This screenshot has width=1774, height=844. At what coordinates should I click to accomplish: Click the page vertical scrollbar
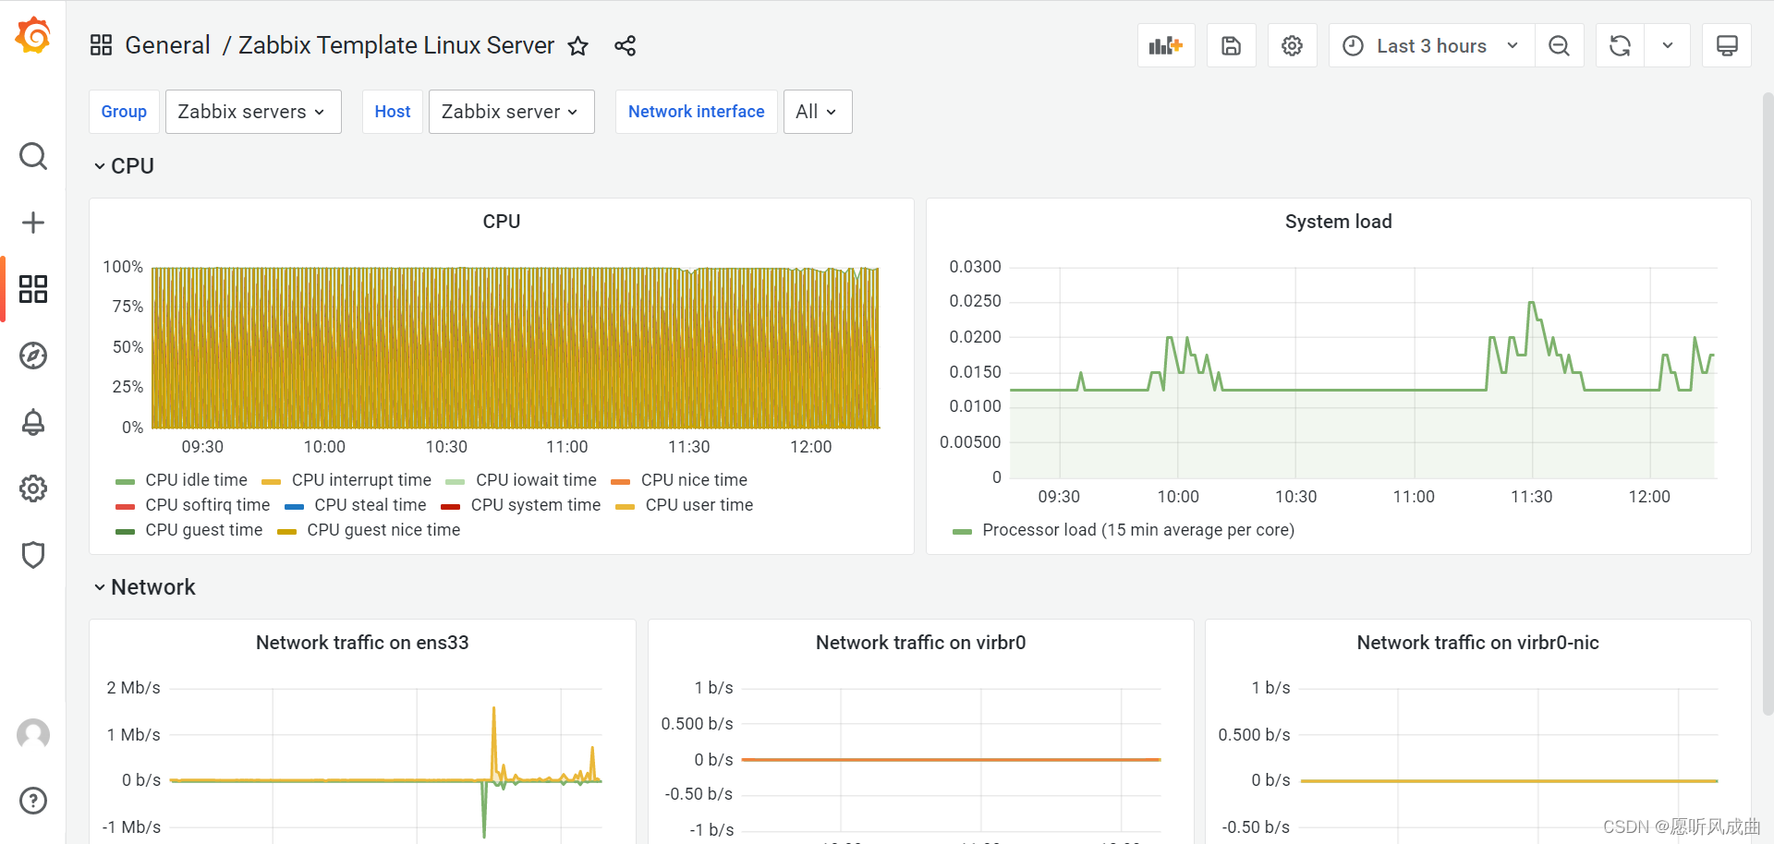pos(1768,402)
